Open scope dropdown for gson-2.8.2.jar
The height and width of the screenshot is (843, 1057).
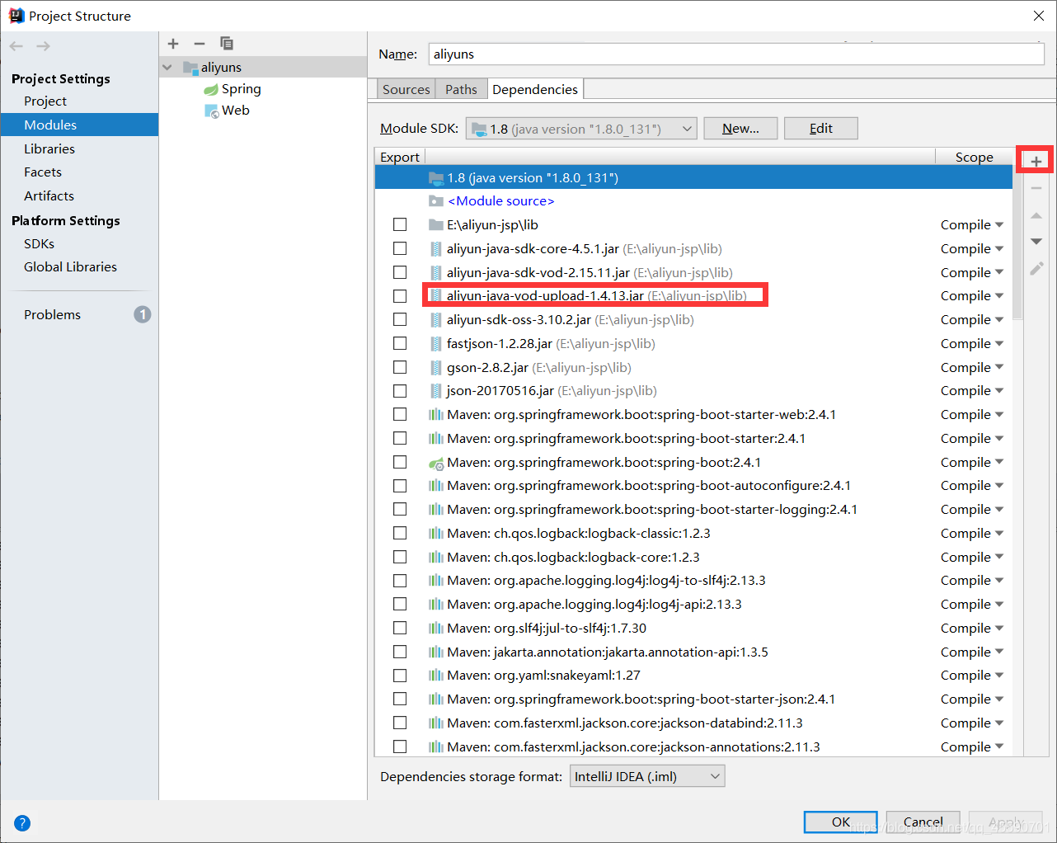point(972,368)
